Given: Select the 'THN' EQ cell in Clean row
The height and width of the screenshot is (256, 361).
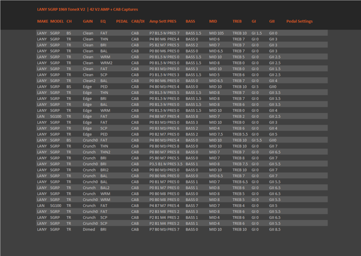Looking at the screenshot, I should (x=104, y=39).
